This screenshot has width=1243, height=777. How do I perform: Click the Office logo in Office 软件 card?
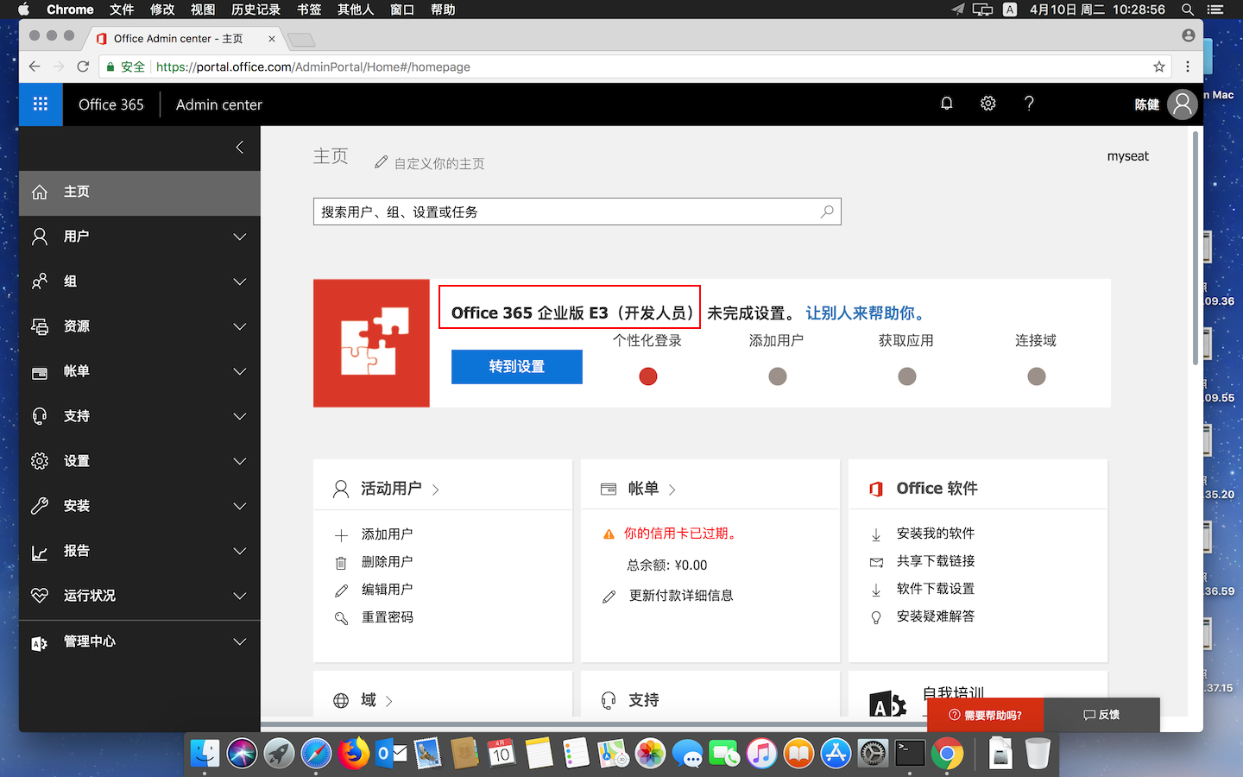[x=876, y=489]
